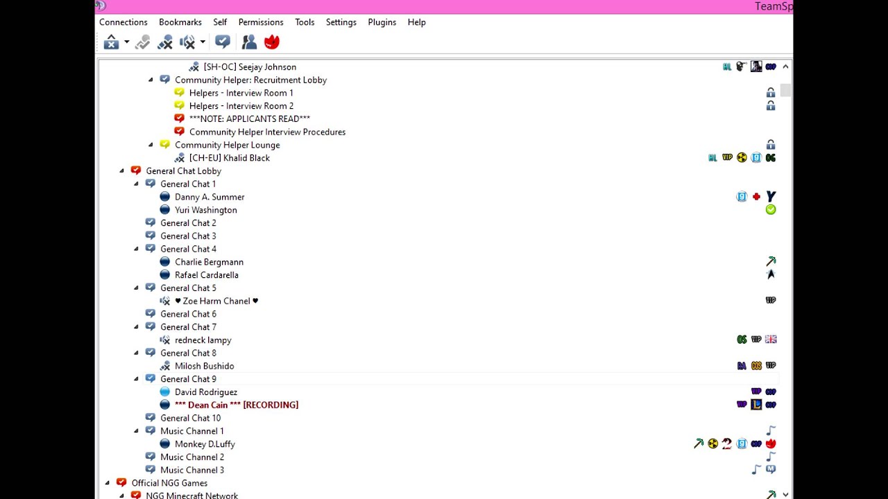The height and width of the screenshot is (499, 888).
Task: Click the blue M icon on Music Channel 3
Action: pyautogui.click(x=771, y=470)
